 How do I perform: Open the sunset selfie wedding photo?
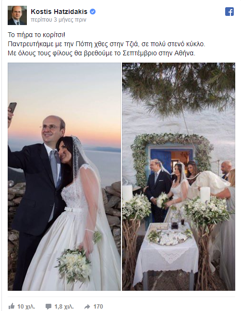tap(64, 177)
